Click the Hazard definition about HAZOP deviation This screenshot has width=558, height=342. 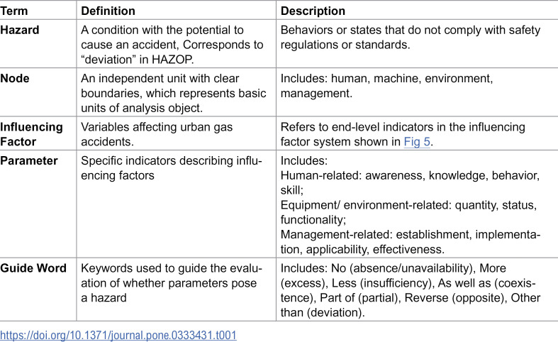[x=172, y=45]
